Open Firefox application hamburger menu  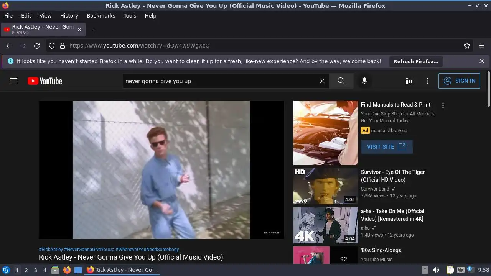click(482, 46)
